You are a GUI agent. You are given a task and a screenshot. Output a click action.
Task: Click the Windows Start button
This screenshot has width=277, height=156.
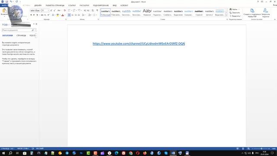[3, 153]
